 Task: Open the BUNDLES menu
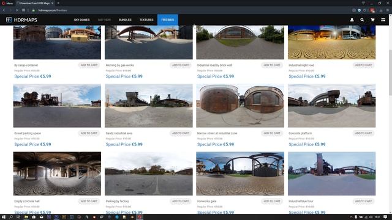click(125, 20)
